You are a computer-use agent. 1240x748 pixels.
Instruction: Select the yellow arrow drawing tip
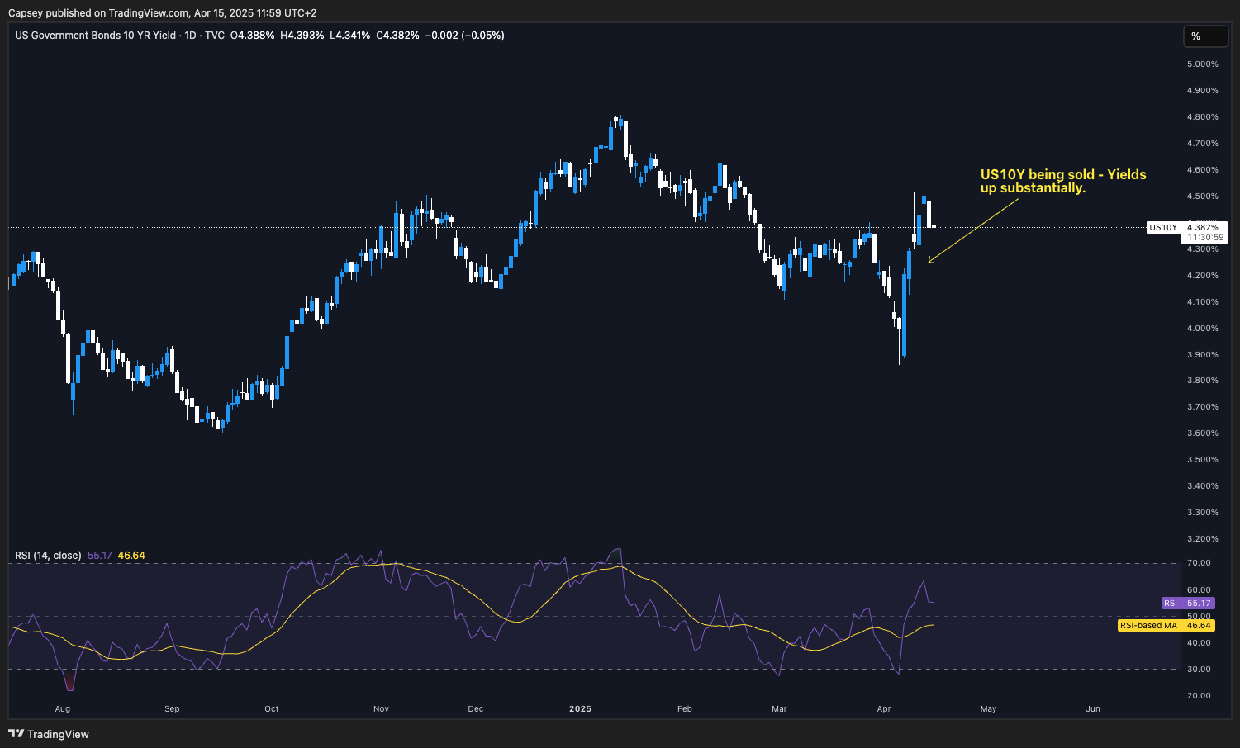point(930,262)
